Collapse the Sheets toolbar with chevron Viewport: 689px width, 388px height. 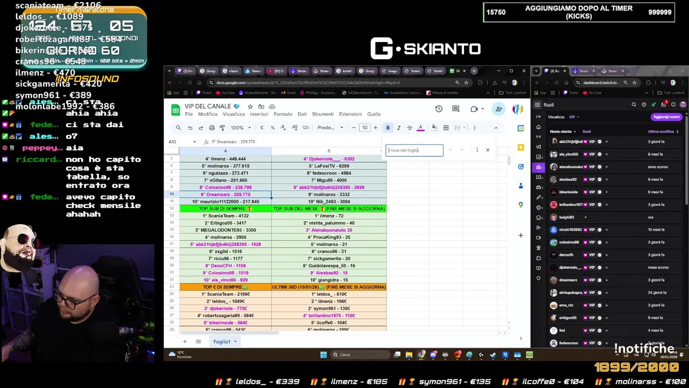496,128
